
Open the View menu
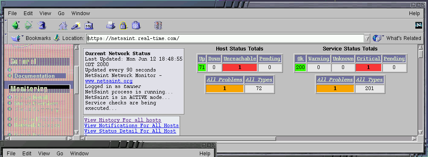[x=45, y=13]
